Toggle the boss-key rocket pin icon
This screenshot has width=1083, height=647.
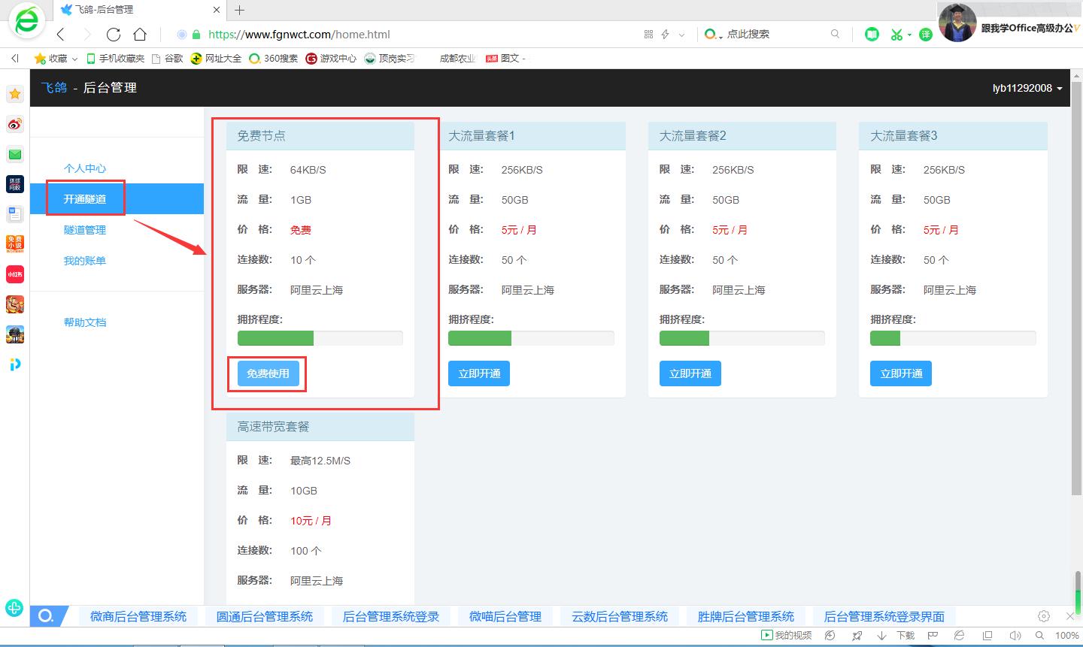857,635
